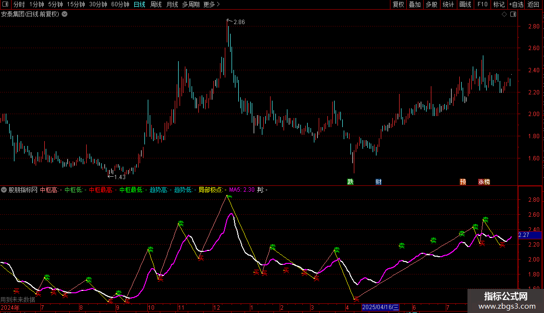Click the sidebar panel toggle icon at toolbar start
This screenshot has width=544, height=313.
5,4
